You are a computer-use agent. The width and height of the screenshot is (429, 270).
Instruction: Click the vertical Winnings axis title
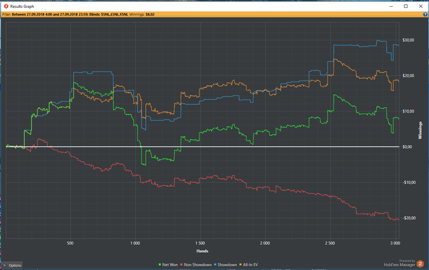(420, 130)
